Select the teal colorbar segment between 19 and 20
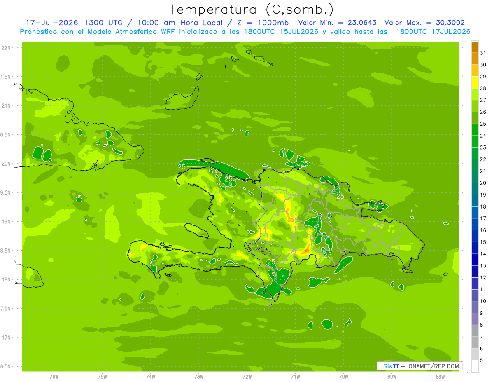 475,189
